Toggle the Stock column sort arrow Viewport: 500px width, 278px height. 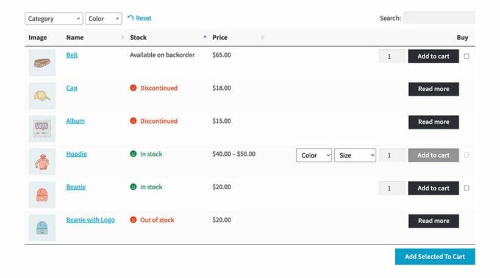click(x=205, y=37)
